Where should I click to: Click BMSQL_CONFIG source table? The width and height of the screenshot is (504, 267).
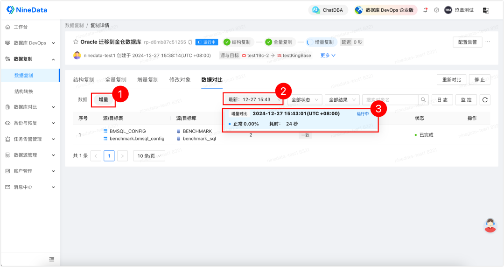[127, 131]
